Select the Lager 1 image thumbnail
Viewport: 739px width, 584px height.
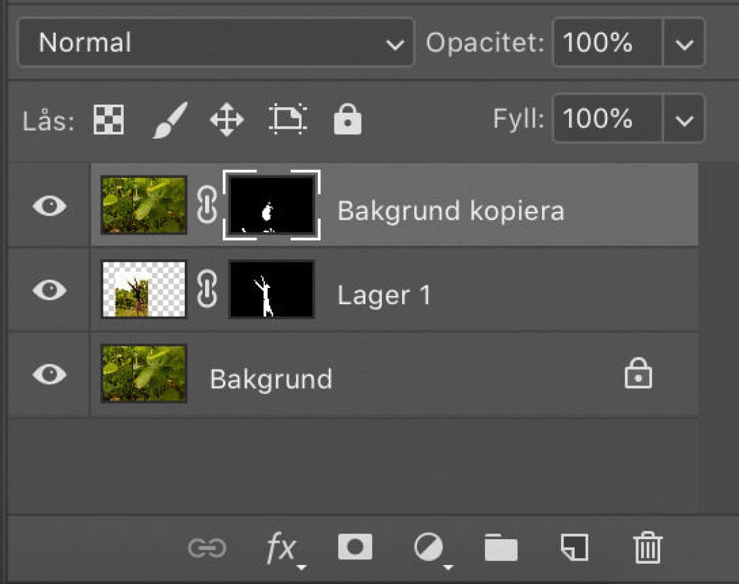click(143, 289)
